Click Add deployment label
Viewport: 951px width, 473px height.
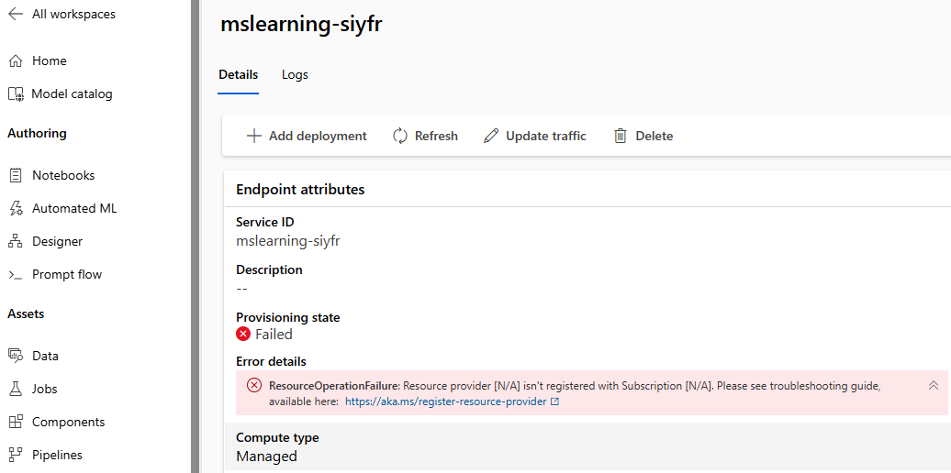pyautogui.click(x=318, y=137)
